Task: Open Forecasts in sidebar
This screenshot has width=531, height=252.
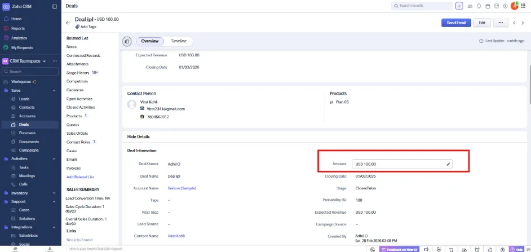Action: [27, 133]
